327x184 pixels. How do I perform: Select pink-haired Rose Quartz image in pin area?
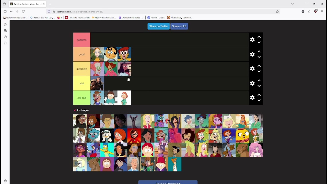(256, 150)
